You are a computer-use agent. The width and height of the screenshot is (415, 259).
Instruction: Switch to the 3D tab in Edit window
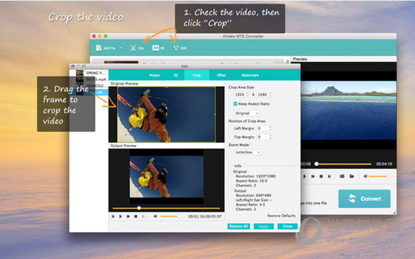(x=176, y=75)
